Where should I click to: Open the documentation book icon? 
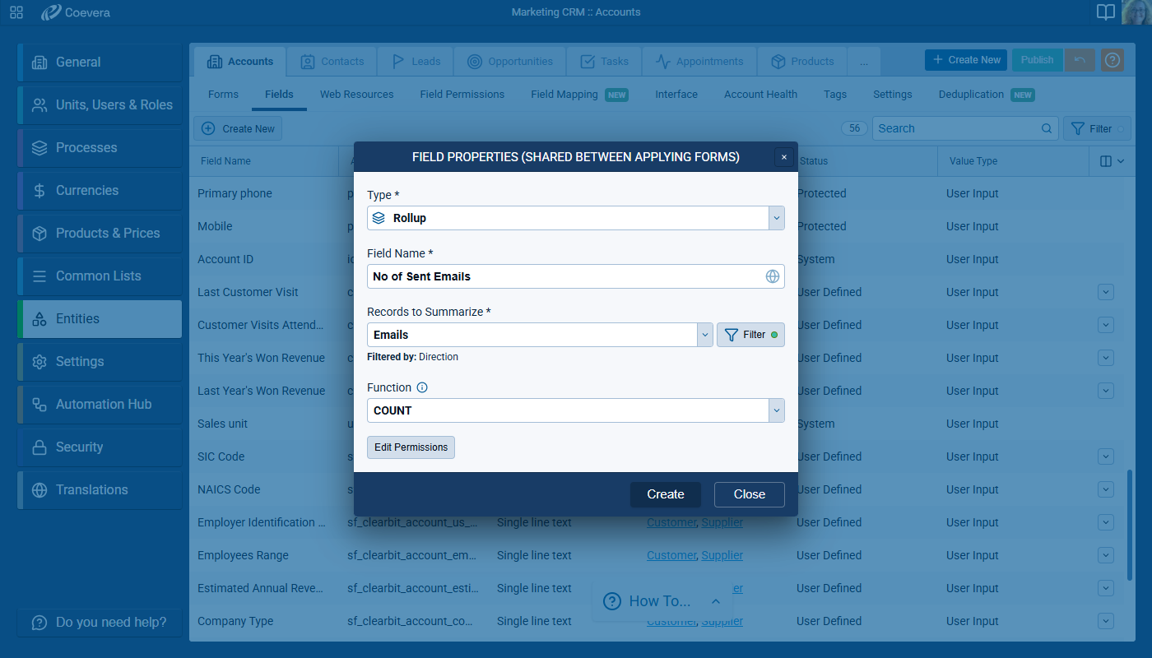(x=1106, y=12)
